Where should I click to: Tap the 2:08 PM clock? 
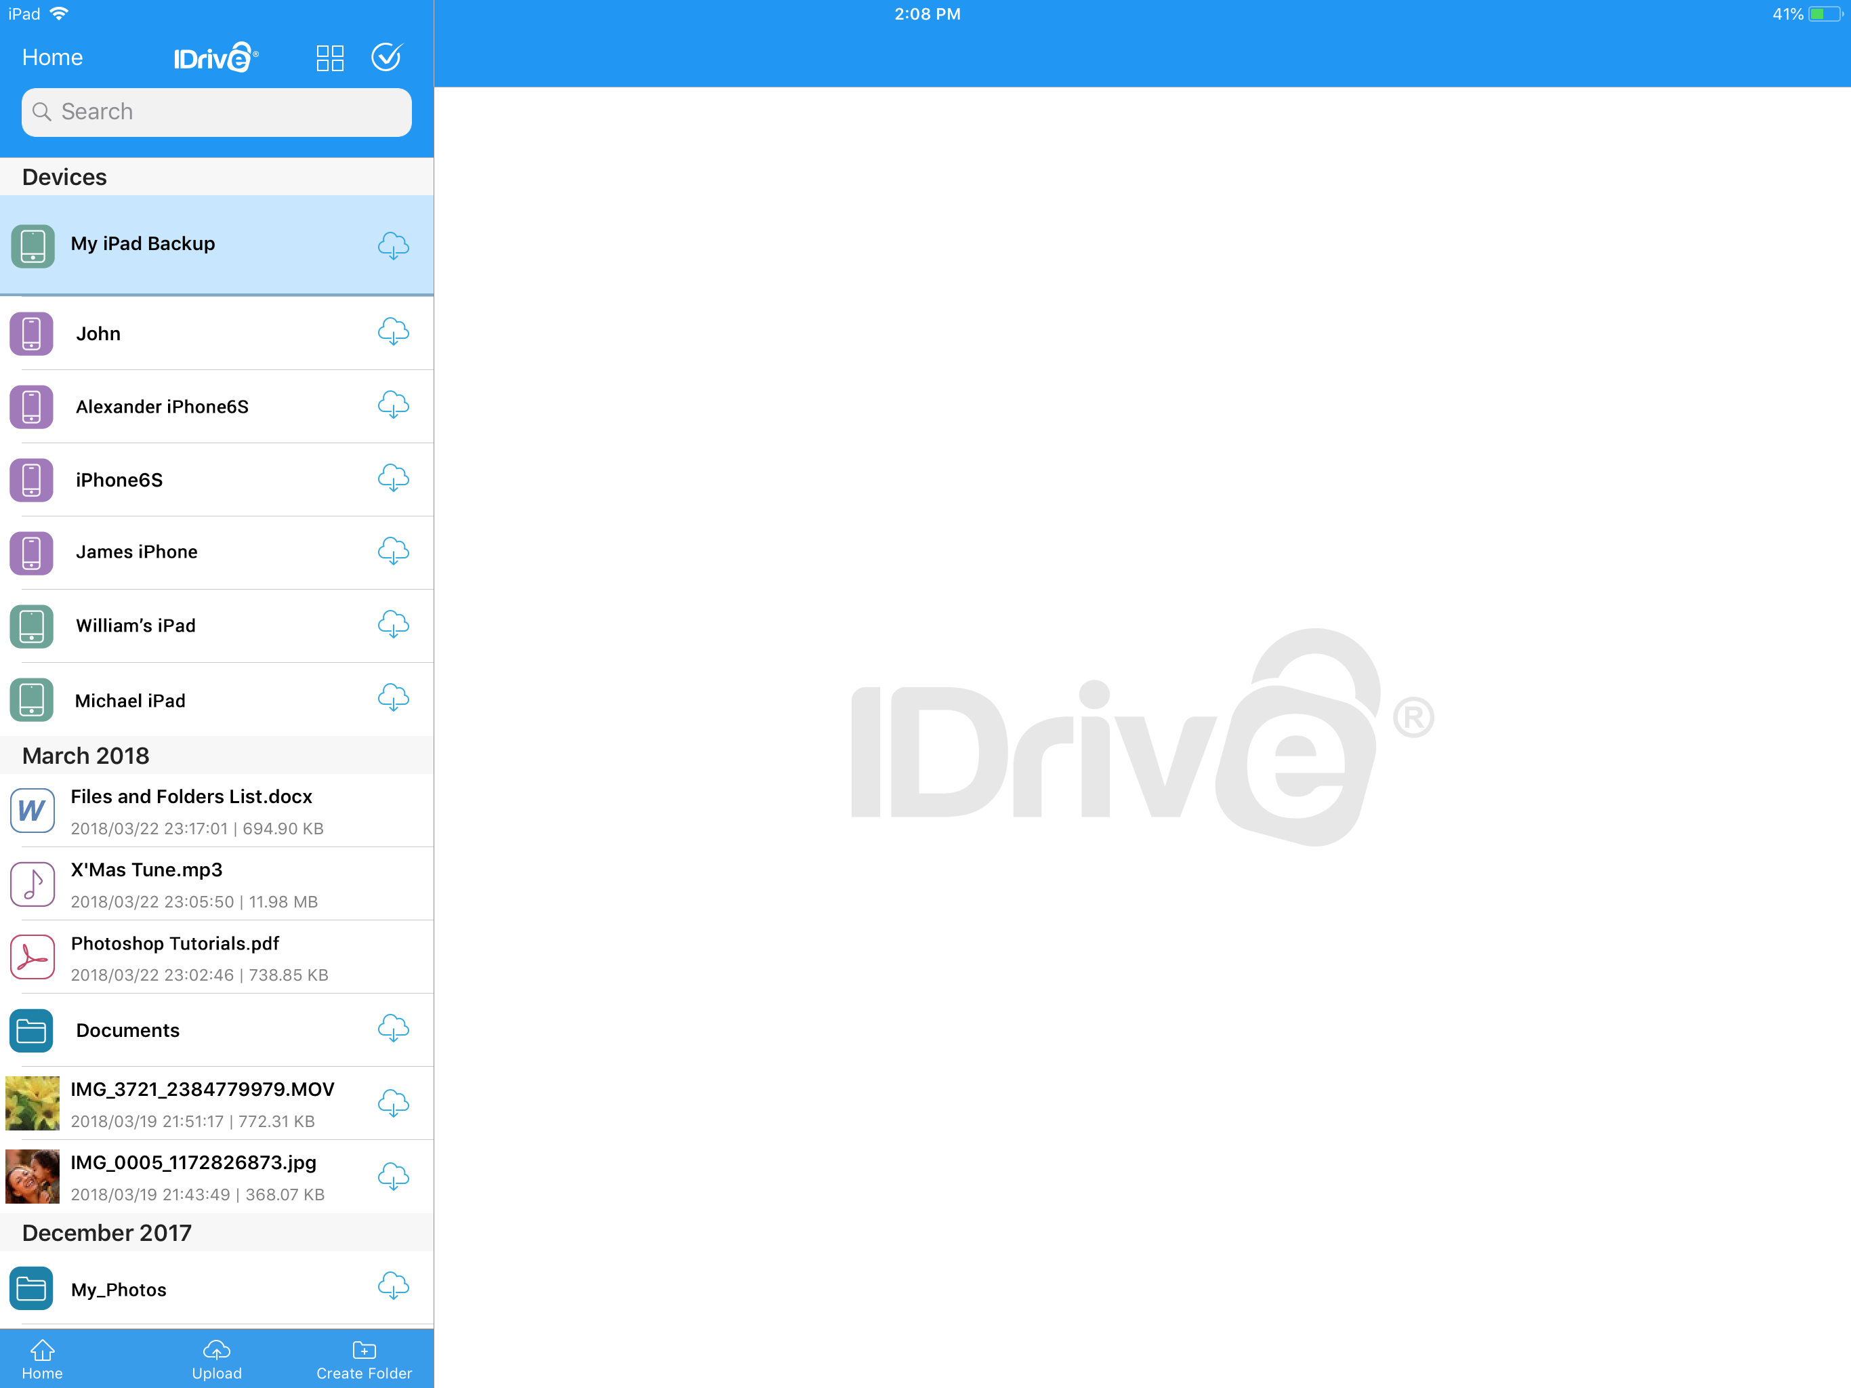click(x=927, y=14)
